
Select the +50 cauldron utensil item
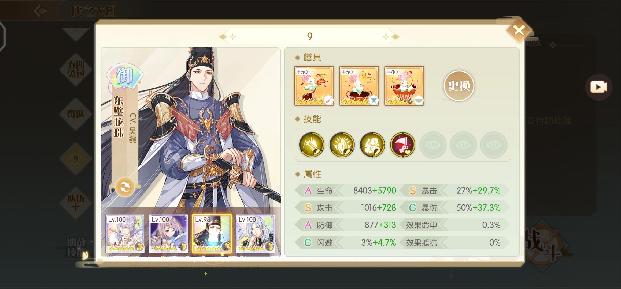click(x=359, y=86)
